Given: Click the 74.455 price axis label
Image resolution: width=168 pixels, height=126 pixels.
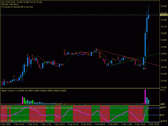Looking at the screenshot, I should tap(164, 81).
